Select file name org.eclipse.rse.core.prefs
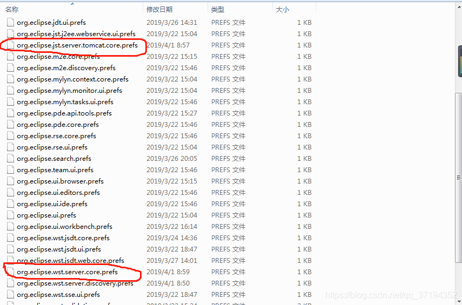This screenshot has width=462, height=305. (56, 135)
